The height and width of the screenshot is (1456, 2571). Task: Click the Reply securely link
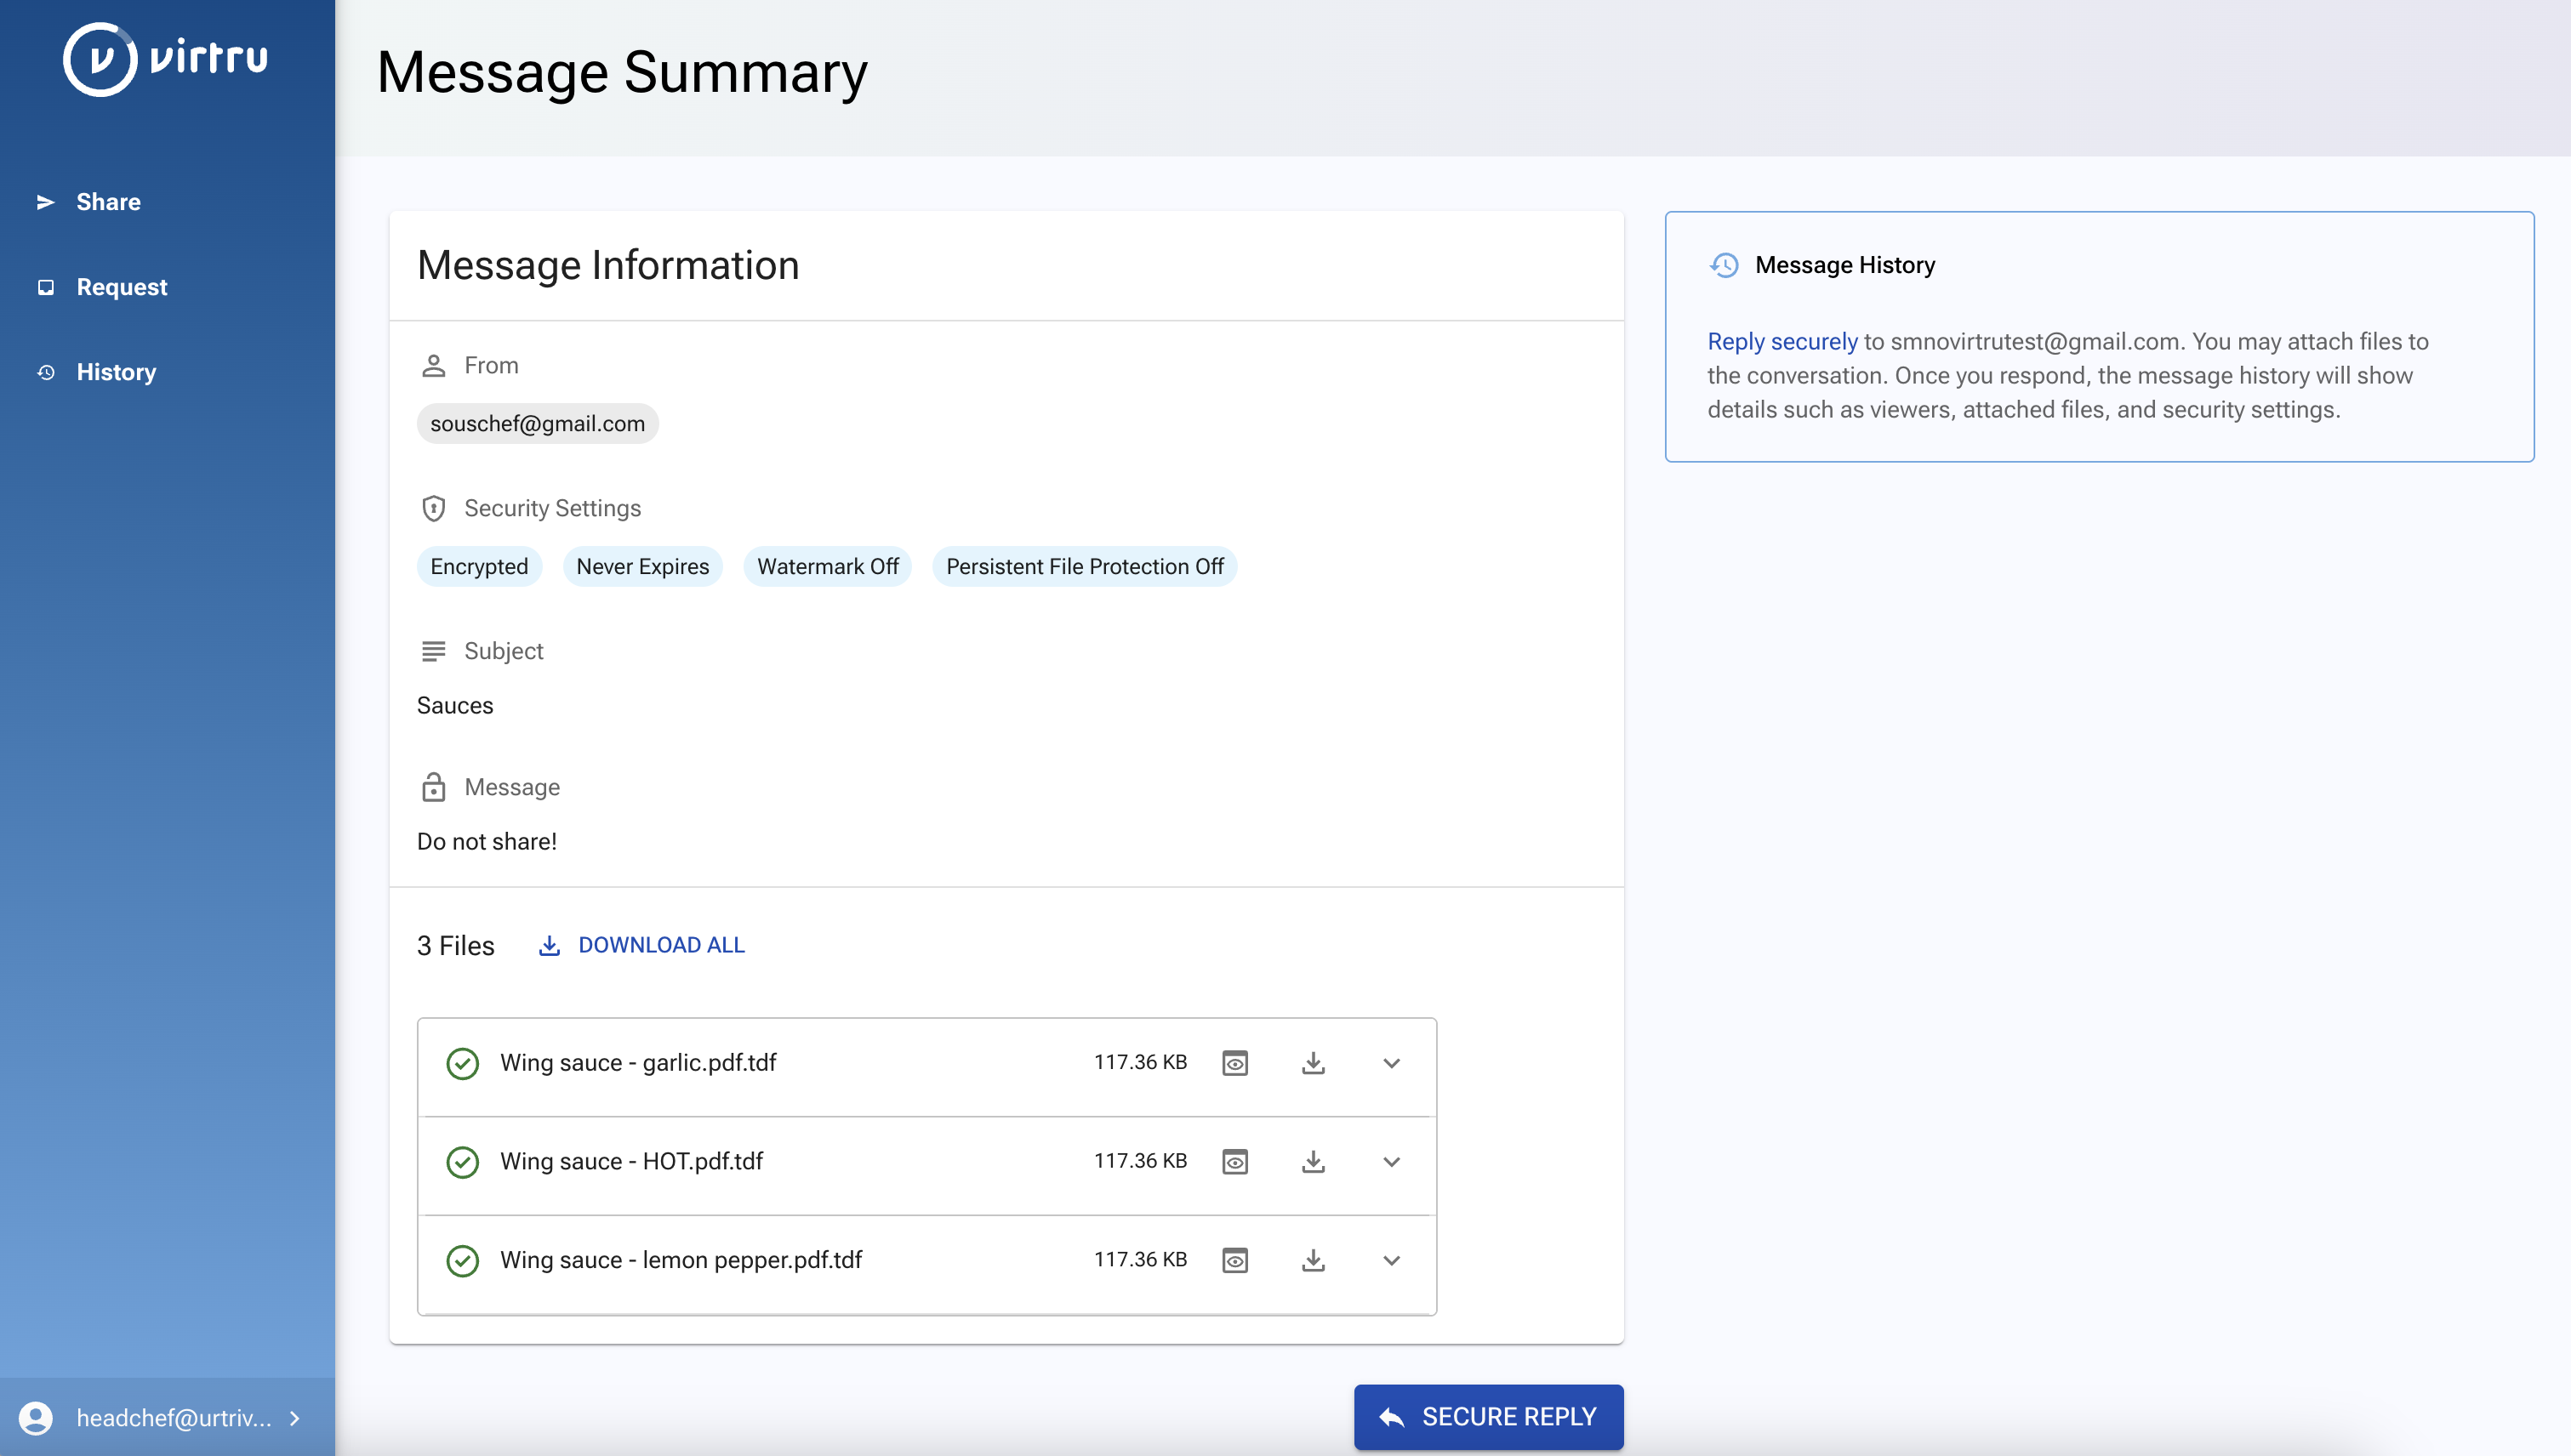click(1781, 342)
